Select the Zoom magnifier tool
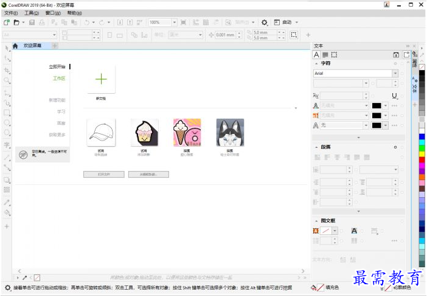 click(x=7, y=80)
